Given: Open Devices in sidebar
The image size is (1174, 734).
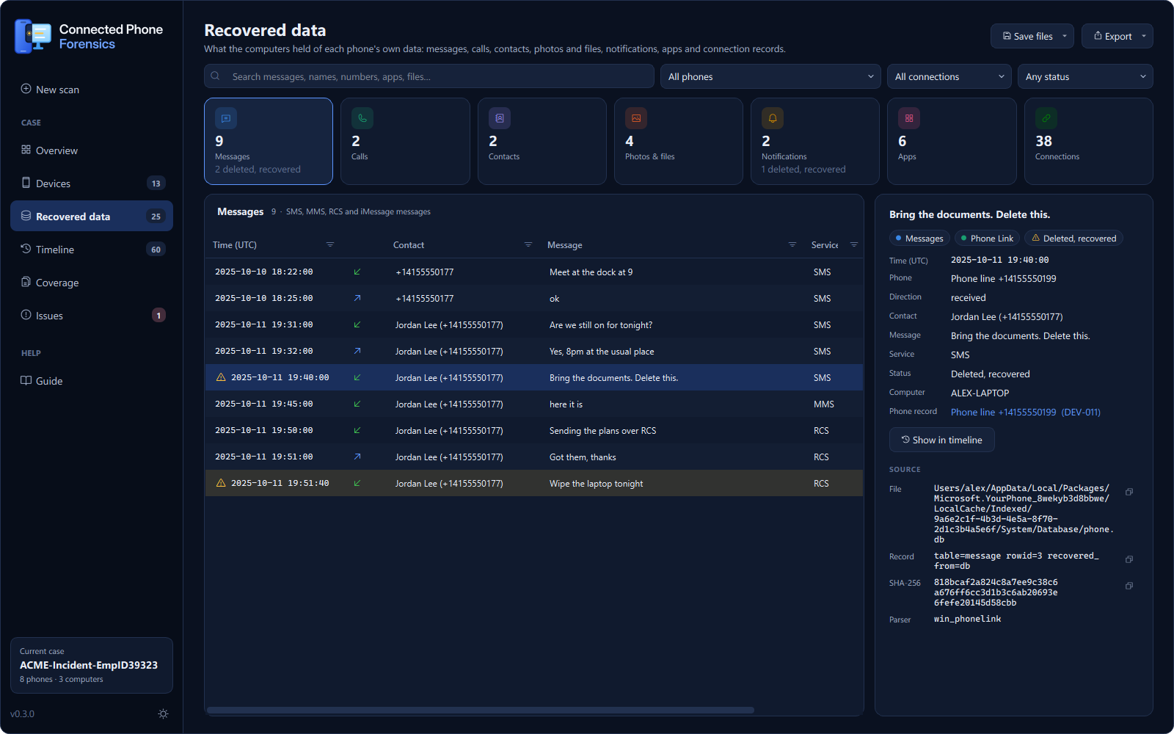Looking at the screenshot, I should (x=92, y=183).
